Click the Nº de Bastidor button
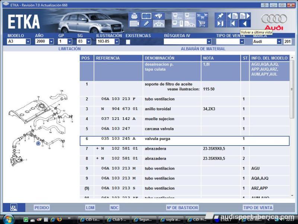Viewport: 298px width, 224px height. (183, 208)
